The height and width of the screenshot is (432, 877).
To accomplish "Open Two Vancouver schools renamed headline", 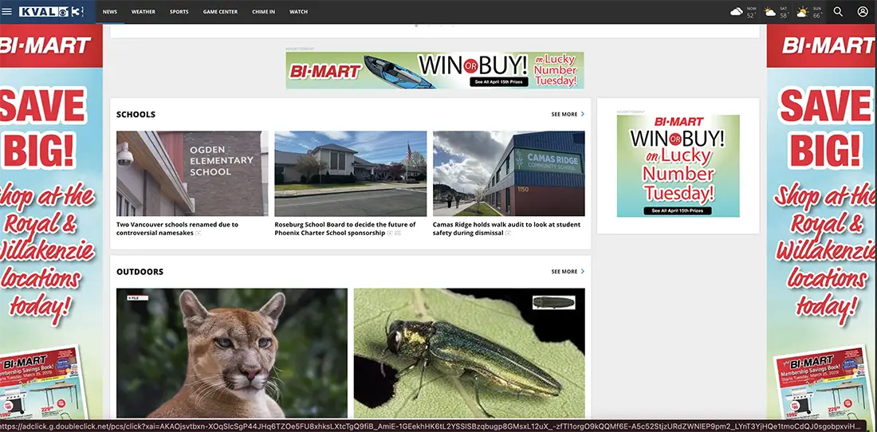I will coord(177,229).
